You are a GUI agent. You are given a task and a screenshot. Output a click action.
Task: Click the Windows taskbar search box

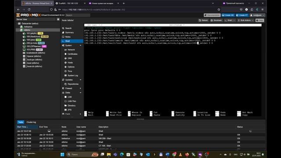(x=82, y=154)
